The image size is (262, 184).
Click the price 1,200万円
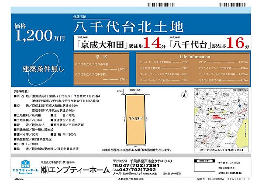tap(40, 36)
